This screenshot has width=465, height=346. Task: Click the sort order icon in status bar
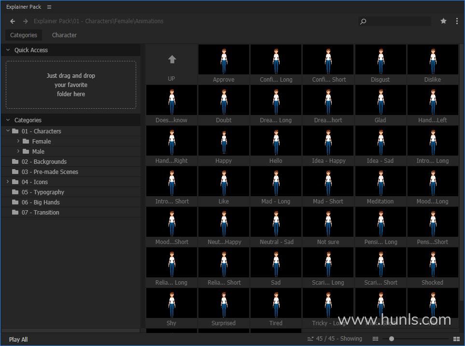[310, 339]
